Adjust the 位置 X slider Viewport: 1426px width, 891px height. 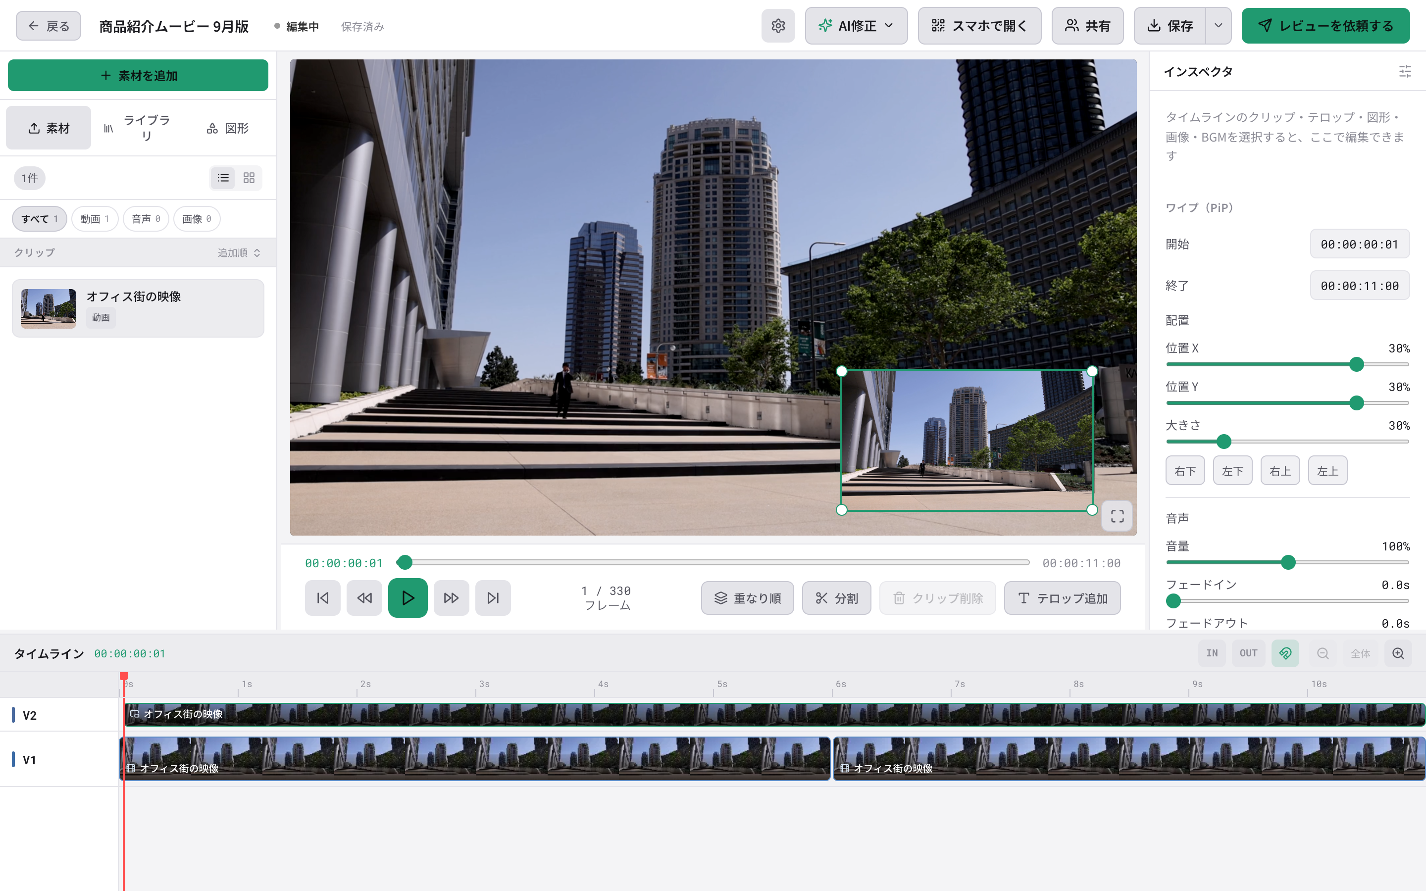[x=1287, y=365]
